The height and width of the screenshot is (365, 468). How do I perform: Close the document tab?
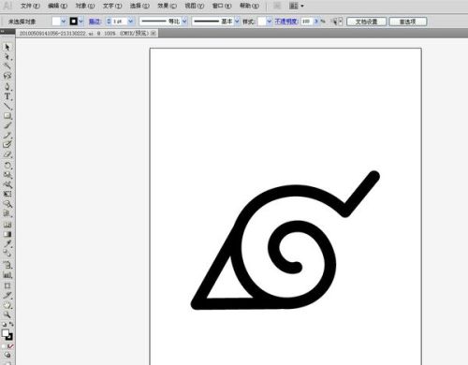click(x=154, y=33)
